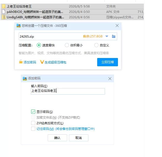Click the 压缩(zipped)文件 type cell
The height and width of the screenshot is (157, 162).
click(120, 17)
